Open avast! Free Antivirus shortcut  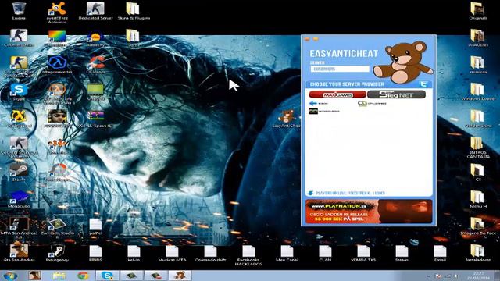(x=57, y=12)
